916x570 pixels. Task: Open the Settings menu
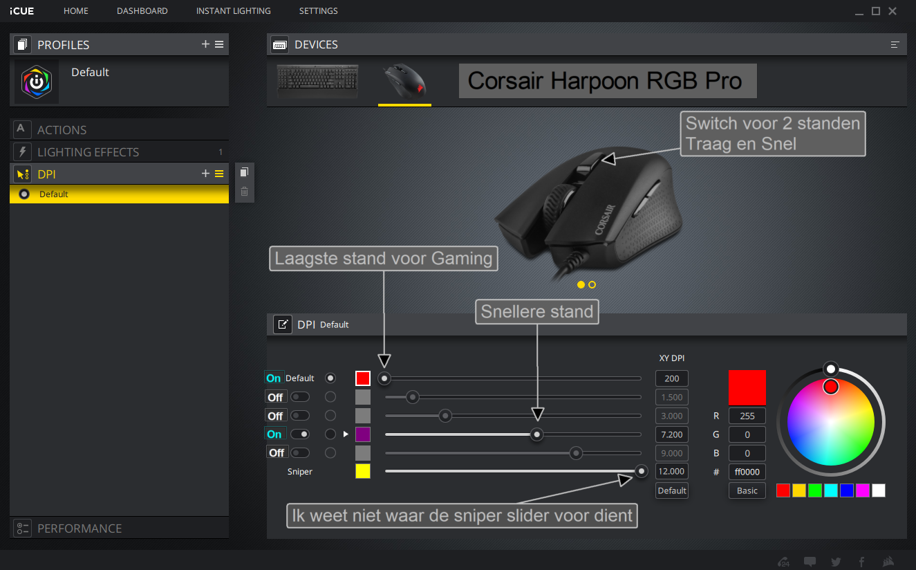pyautogui.click(x=319, y=11)
